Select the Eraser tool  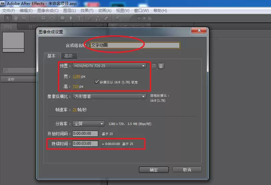[x=107, y=18]
